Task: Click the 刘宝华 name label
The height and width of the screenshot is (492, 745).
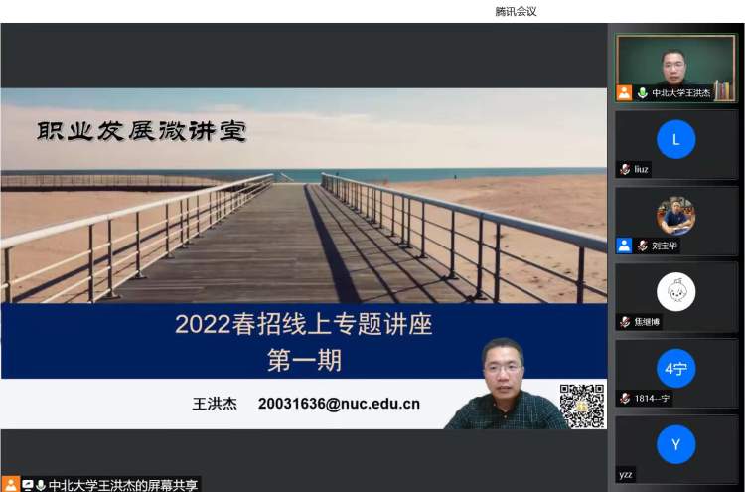Action: [x=665, y=246]
